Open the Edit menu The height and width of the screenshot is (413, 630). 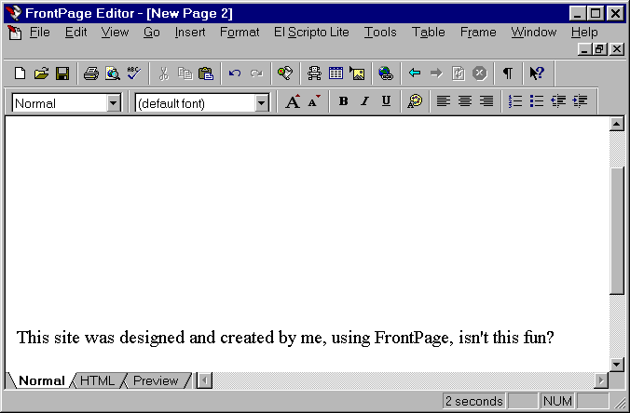point(75,32)
